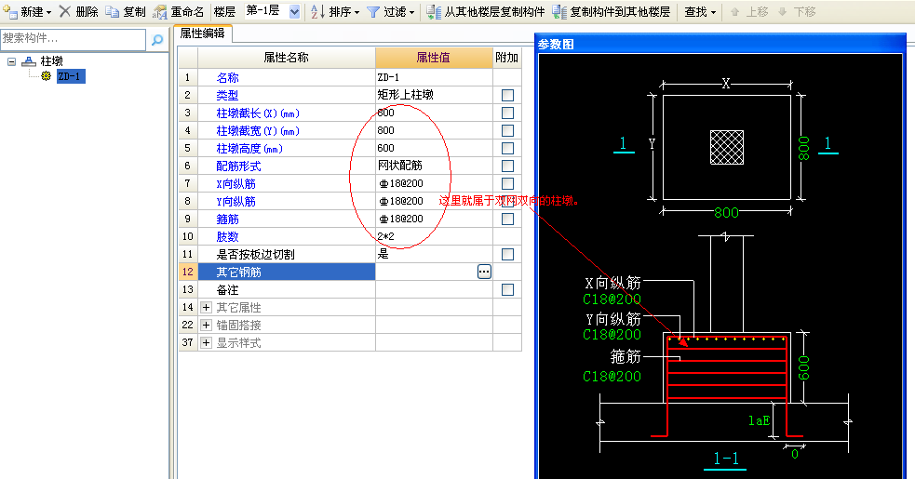Expand the 显示样式 group

[206, 342]
